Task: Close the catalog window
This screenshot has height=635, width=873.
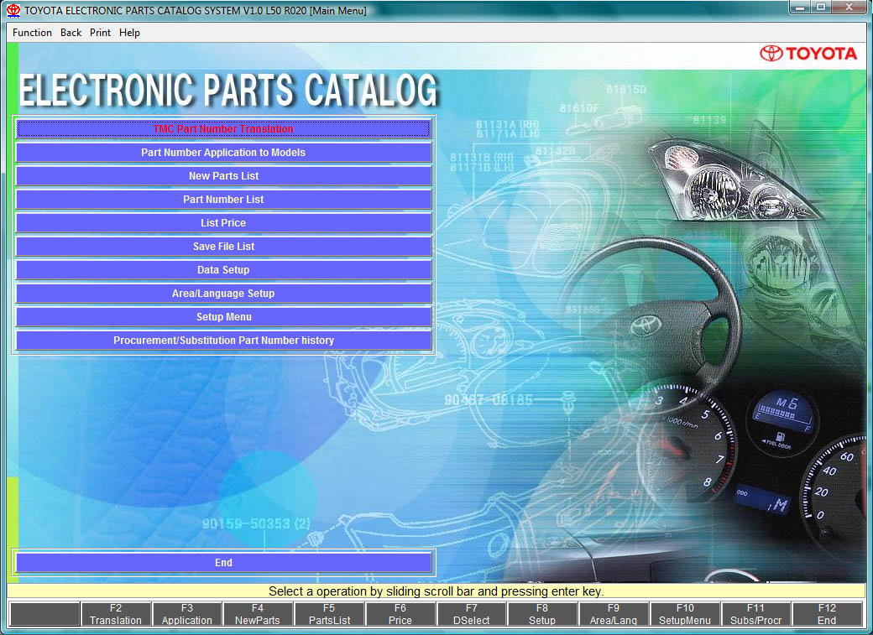Action: coord(849,8)
